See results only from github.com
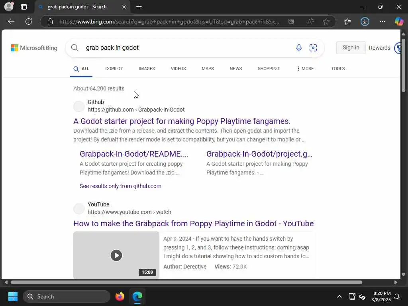Screen dimensions: 408x306 (x=120, y=186)
